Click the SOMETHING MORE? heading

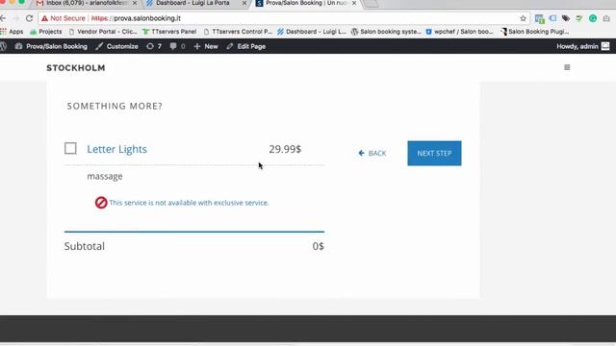[115, 106]
